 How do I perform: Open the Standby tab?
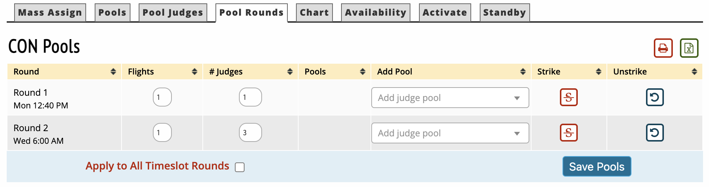(504, 13)
